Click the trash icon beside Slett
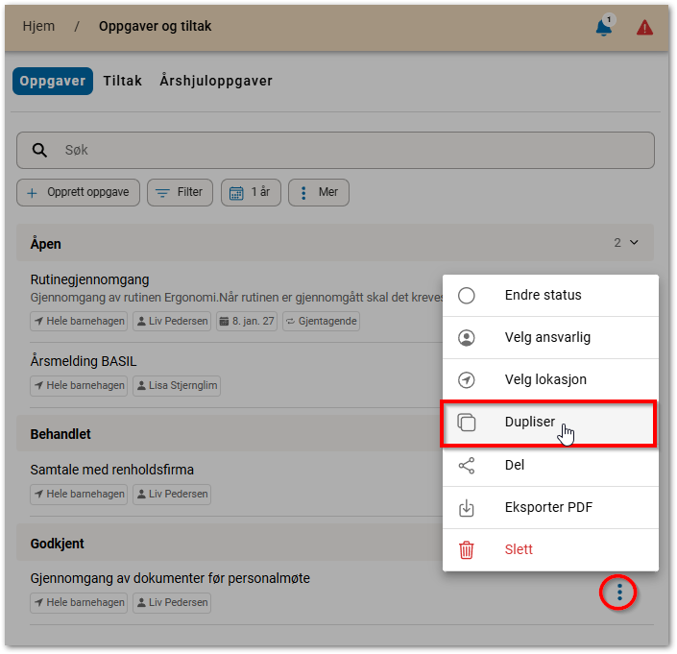The image size is (677, 654). 467,550
